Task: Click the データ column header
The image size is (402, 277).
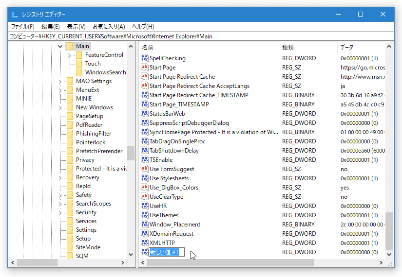Action: click(361, 47)
